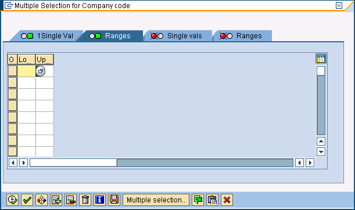Screen dimensions: 355x210
Task: Delete entire selection with trash icon
Action: 85,200
